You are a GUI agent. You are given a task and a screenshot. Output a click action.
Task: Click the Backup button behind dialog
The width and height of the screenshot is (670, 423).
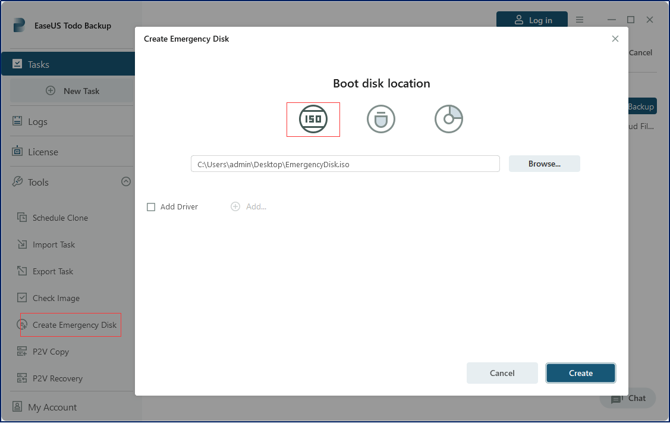point(642,106)
